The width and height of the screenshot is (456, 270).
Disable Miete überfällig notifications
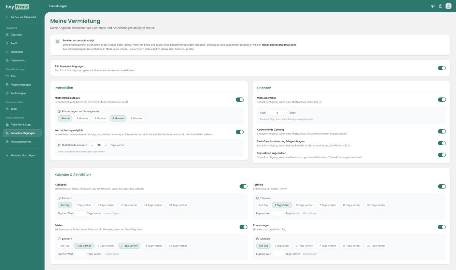pyautogui.click(x=442, y=100)
